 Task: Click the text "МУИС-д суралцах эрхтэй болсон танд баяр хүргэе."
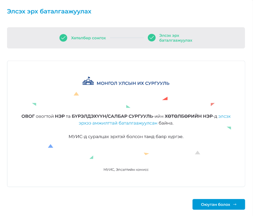tap(126, 136)
